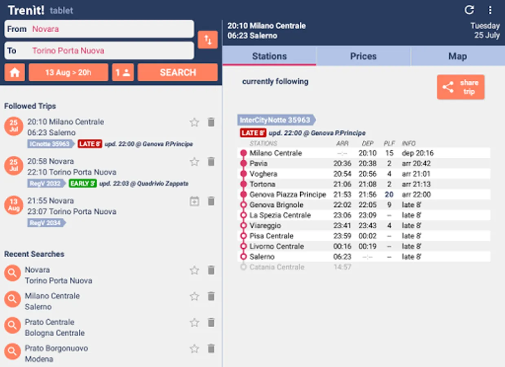Select the Livorno Centrale station row
Viewport: 505px width, 367px height.
pos(364,246)
